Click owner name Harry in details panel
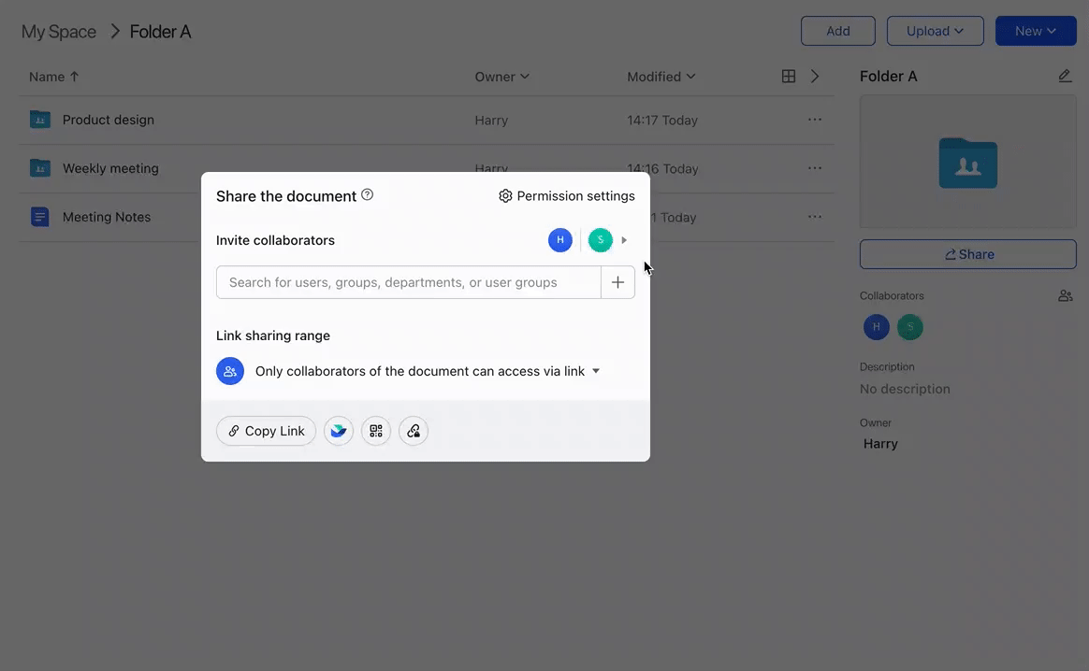 point(880,444)
